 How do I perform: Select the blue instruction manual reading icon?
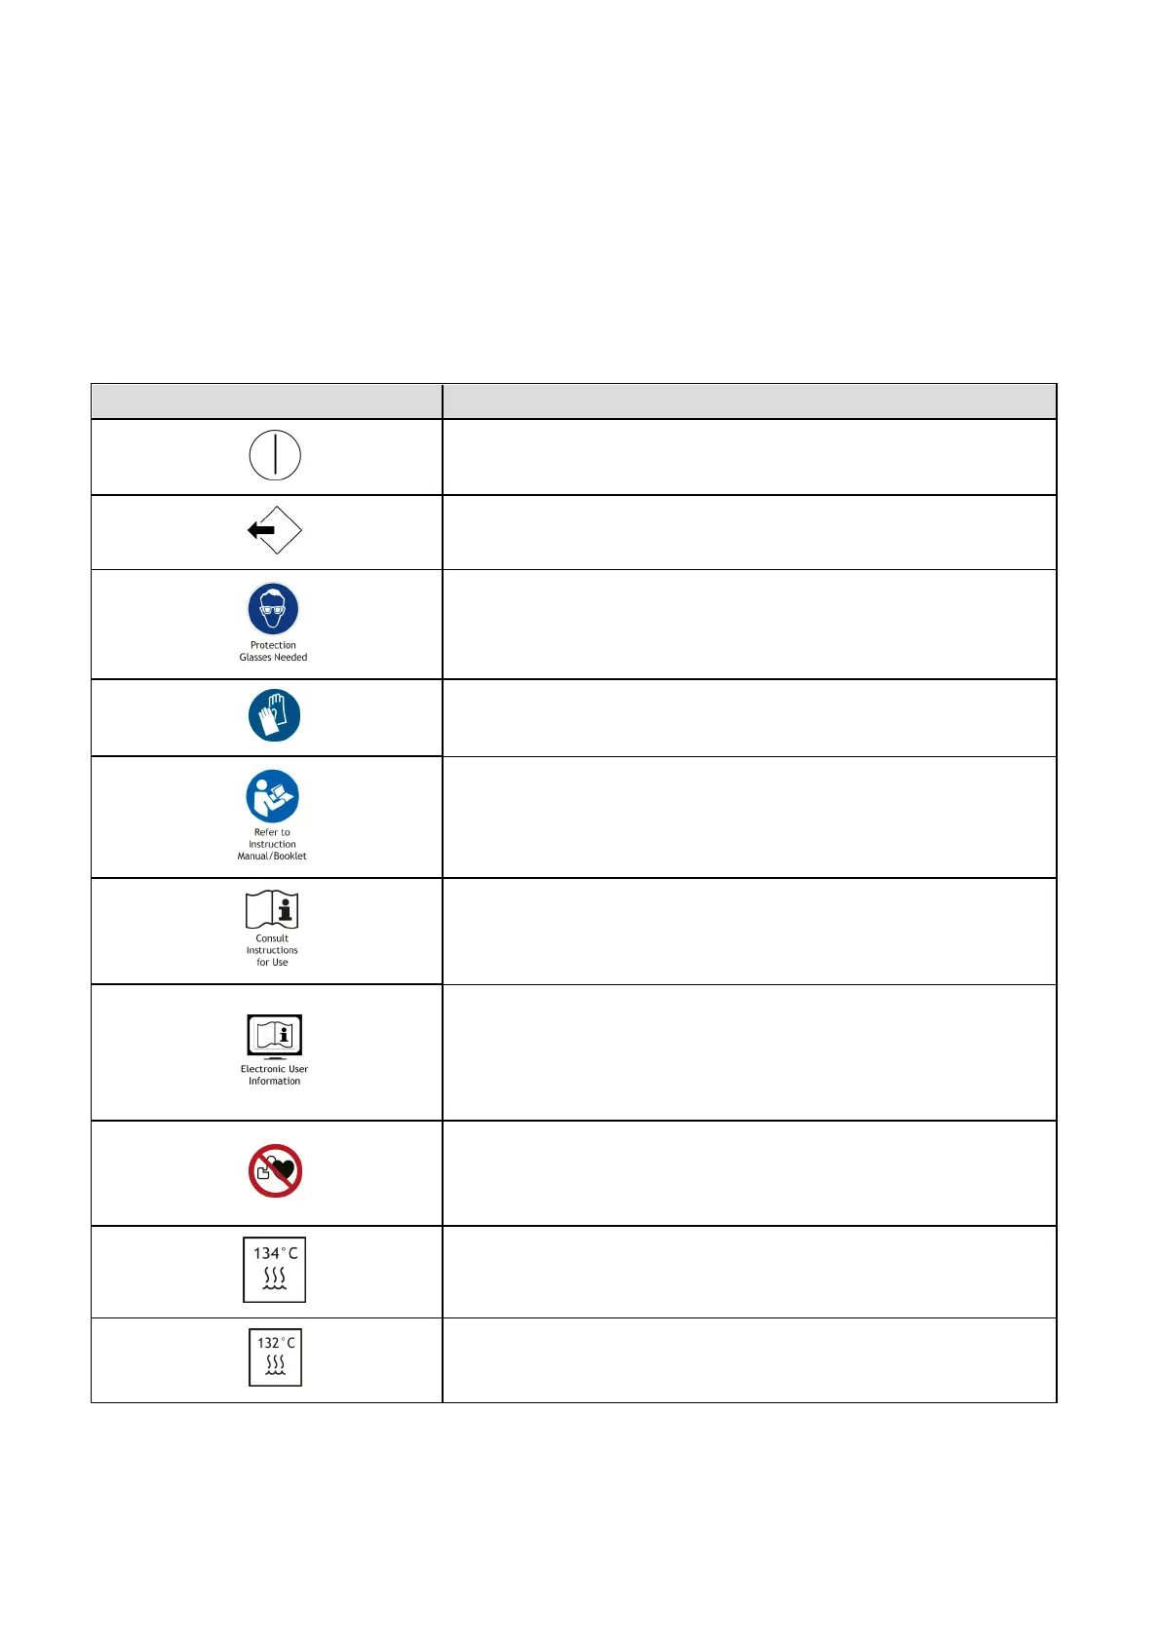[273, 796]
